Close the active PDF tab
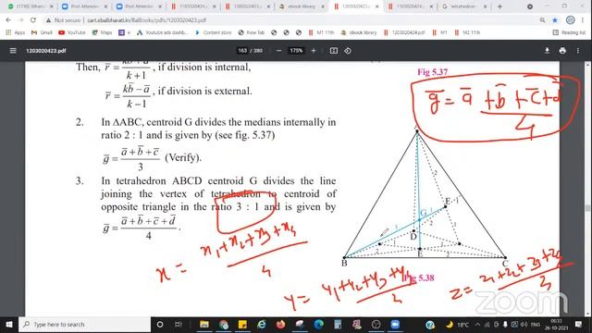Viewport: 592px width, 333px height. pos(376,6)
